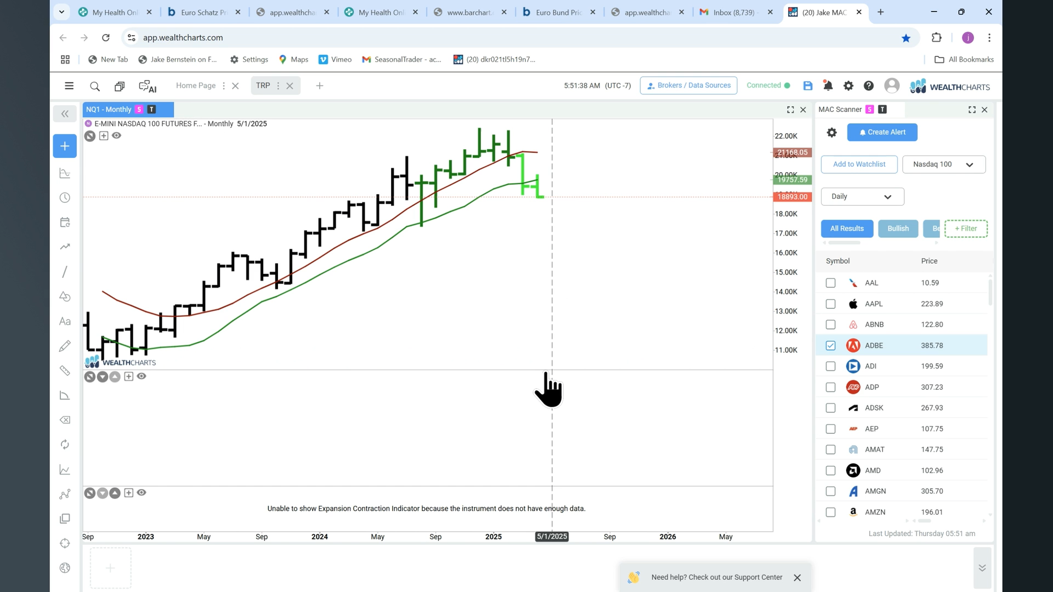1053x592 pixels.
Task: Select the eraser delete tool in sidebar
Action: (65, 420)
